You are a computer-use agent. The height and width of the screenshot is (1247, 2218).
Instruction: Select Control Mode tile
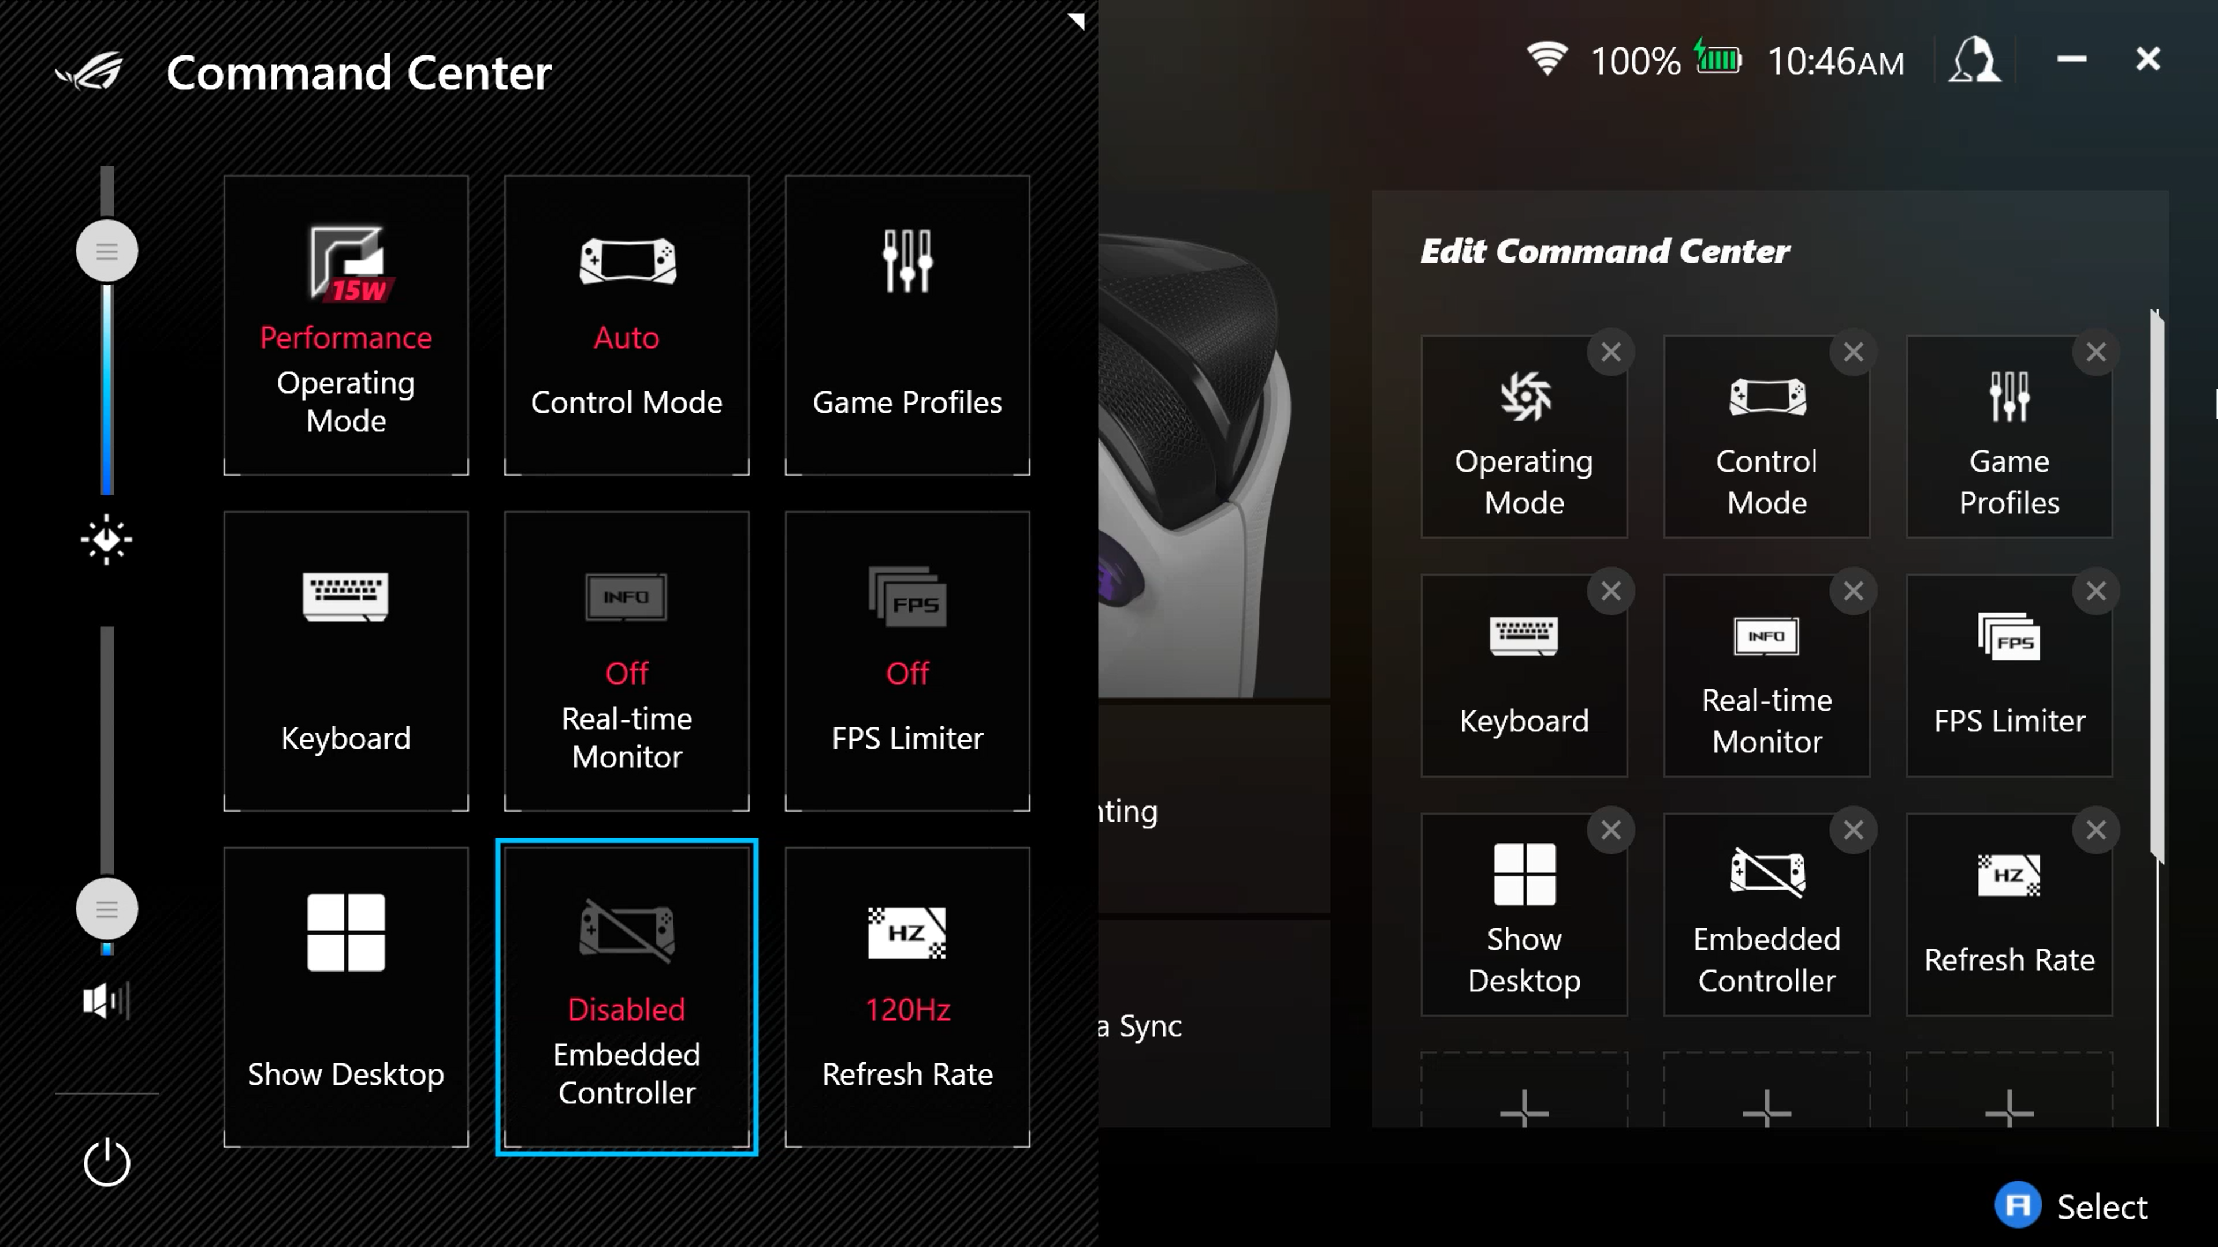tap(626, 324)
